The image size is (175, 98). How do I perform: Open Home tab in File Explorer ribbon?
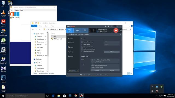[x=40, y=26]
